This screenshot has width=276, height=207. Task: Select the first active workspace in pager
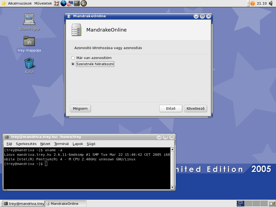coord(240,203)
